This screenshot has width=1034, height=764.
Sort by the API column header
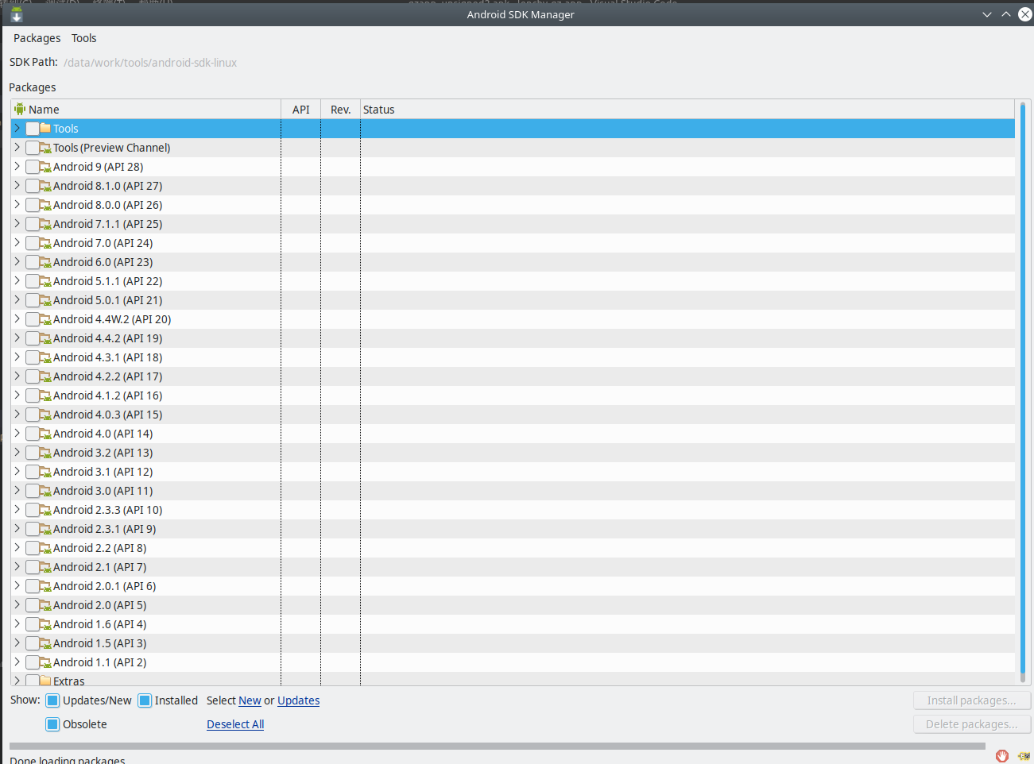coord(301,110)
